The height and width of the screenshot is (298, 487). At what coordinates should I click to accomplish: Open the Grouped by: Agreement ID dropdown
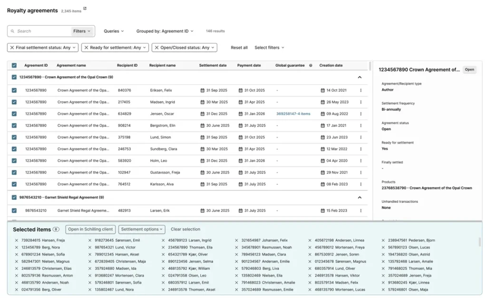tap(165, 31)
